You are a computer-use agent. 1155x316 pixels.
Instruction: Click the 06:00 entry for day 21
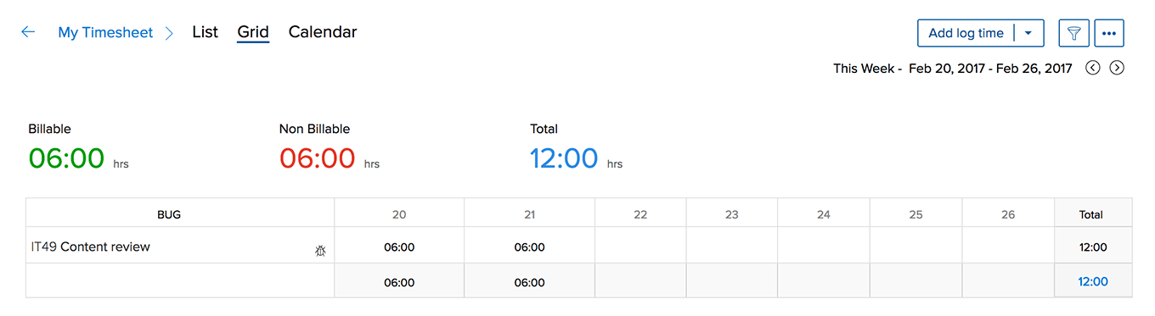pos(530,247)
